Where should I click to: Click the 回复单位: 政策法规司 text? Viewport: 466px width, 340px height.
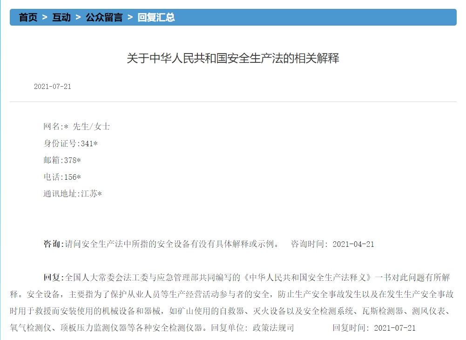[x=253, y=328]
